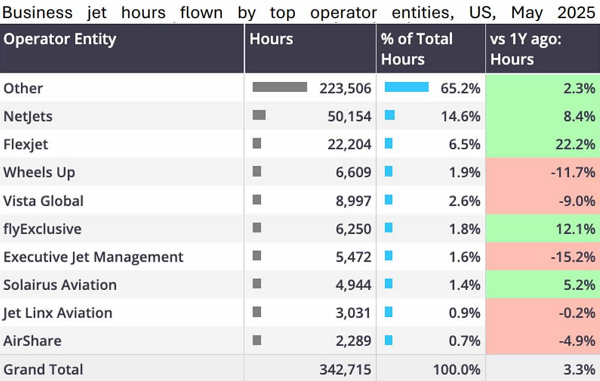This screenshot has width=600, height=381.
Task: Select NetJets hours value 50,154
Action: pos(349,116)
